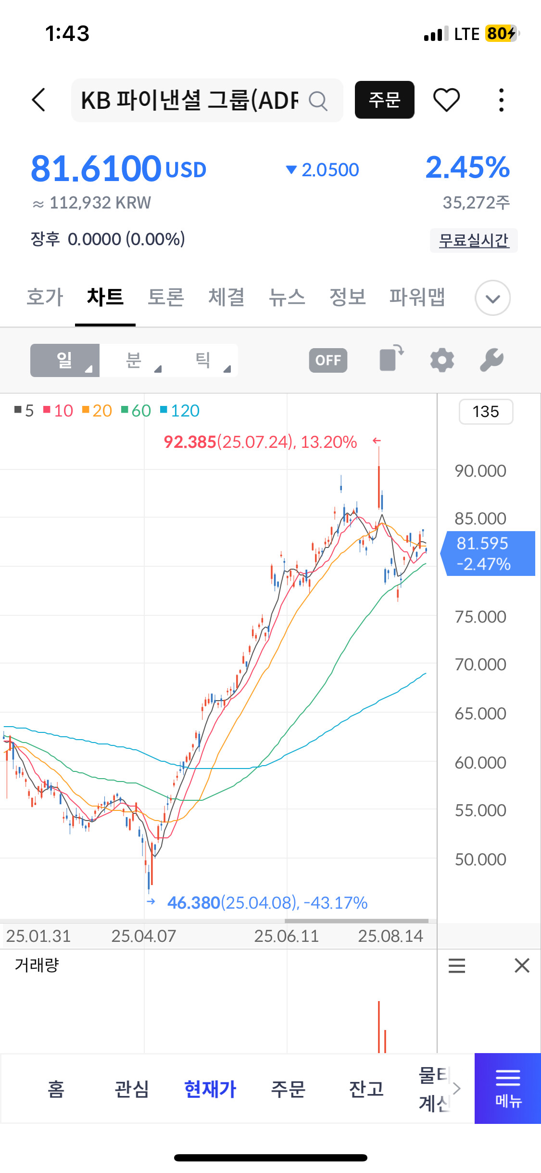
Task: Toggle the OFF switch on chart toolbar
Action: click(328, 360)
